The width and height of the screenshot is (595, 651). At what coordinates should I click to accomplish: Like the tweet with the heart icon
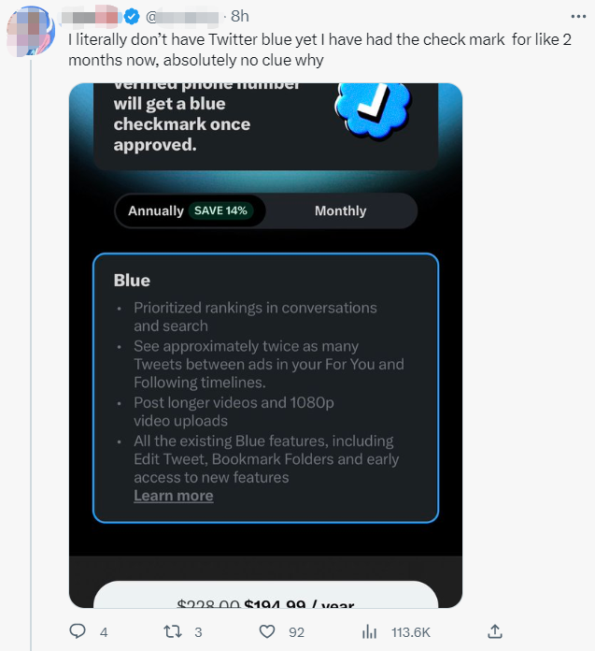pyautogui.click(x=267, y=631)
